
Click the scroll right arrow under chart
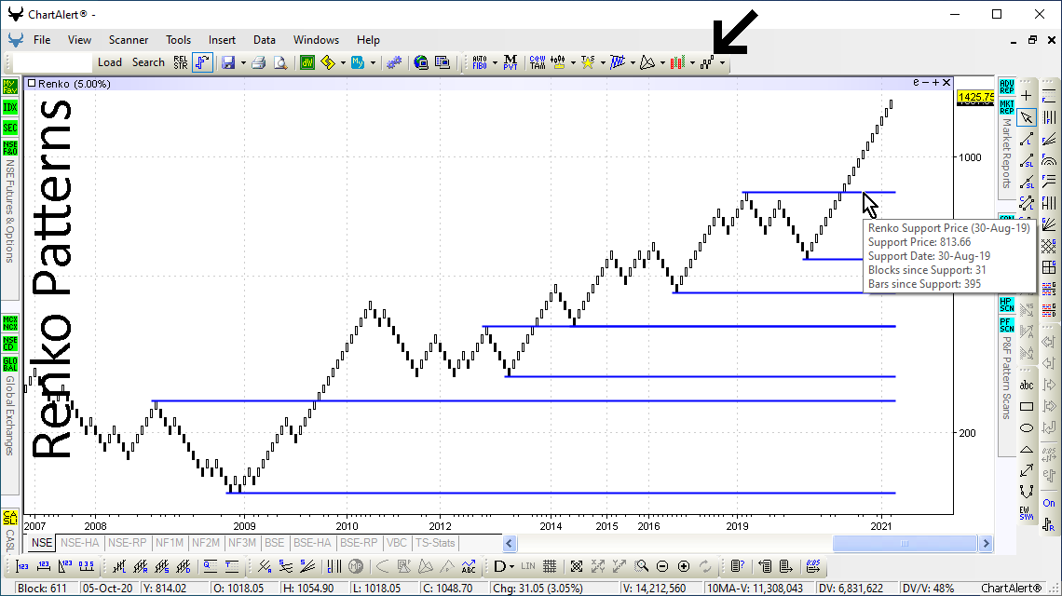click(987, 543)
